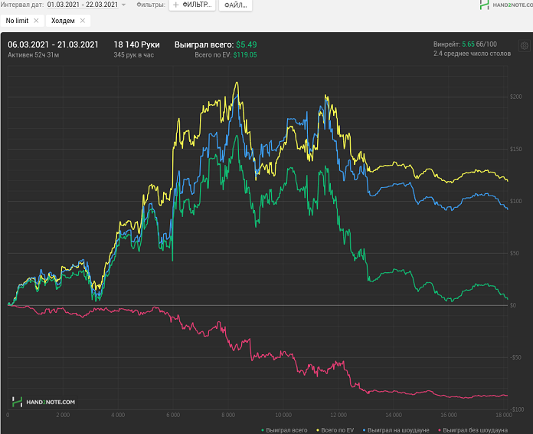533x434 pixels.
Task: Expand the date interval dropdown arrow
Action: click(123, 5)
